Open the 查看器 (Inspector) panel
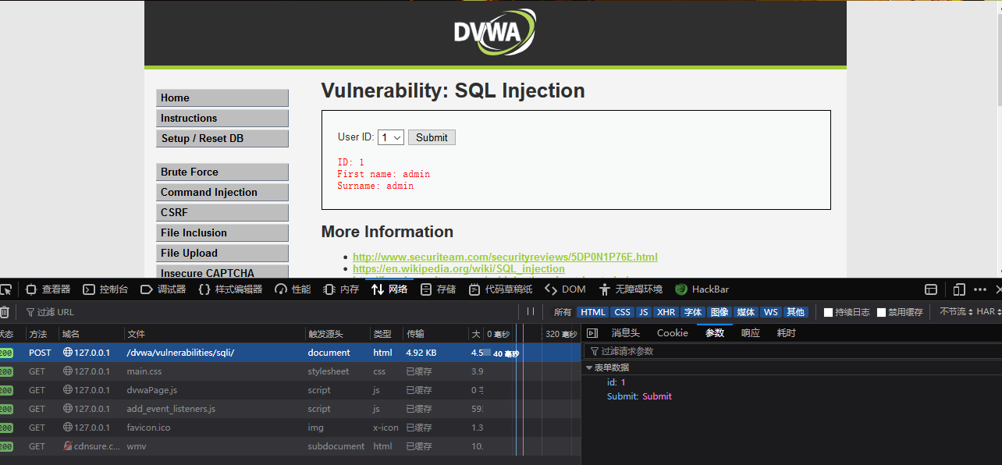This screenshot has width=1002, height=465. coord(48,289)
